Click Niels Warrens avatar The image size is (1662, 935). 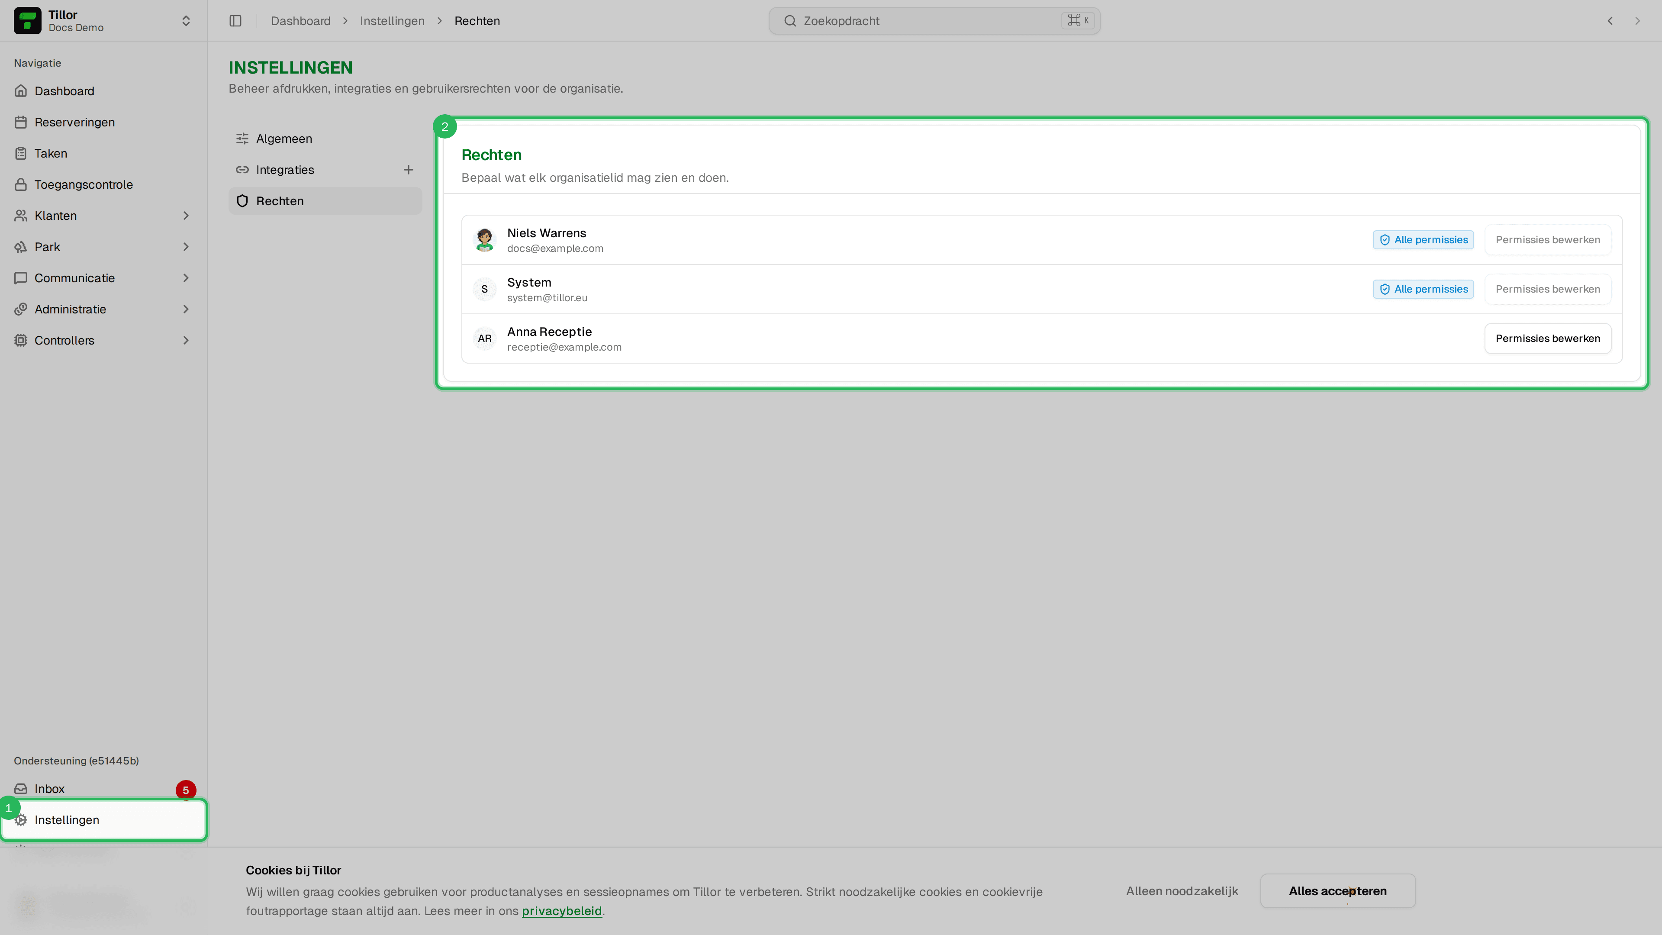point(485,239)
